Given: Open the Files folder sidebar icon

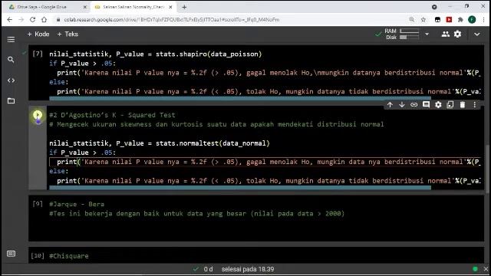Looking at the screenshot, I should pos(11,100).
